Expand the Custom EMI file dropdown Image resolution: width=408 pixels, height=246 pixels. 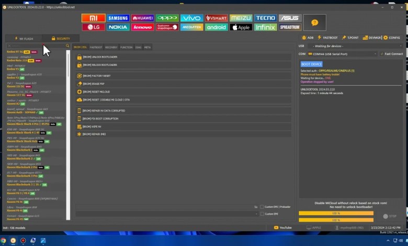pyautogui.click(x=256, y=214)
